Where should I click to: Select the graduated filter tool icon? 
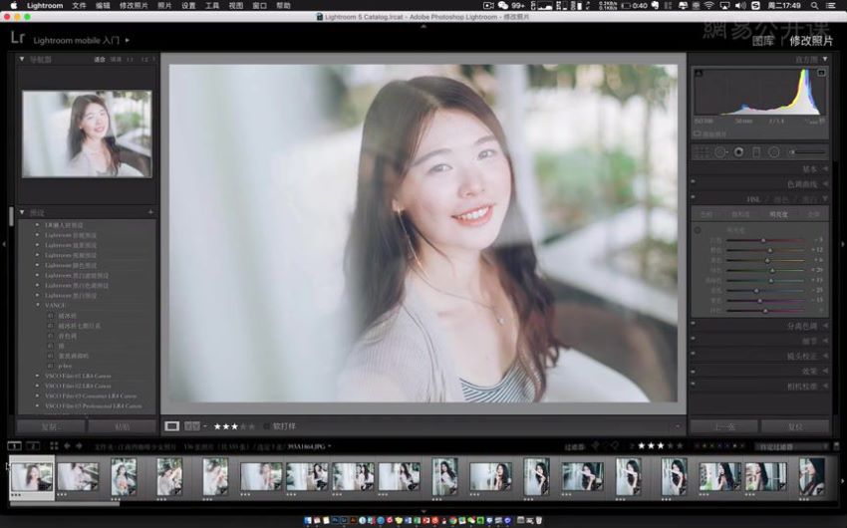(756, 152)
